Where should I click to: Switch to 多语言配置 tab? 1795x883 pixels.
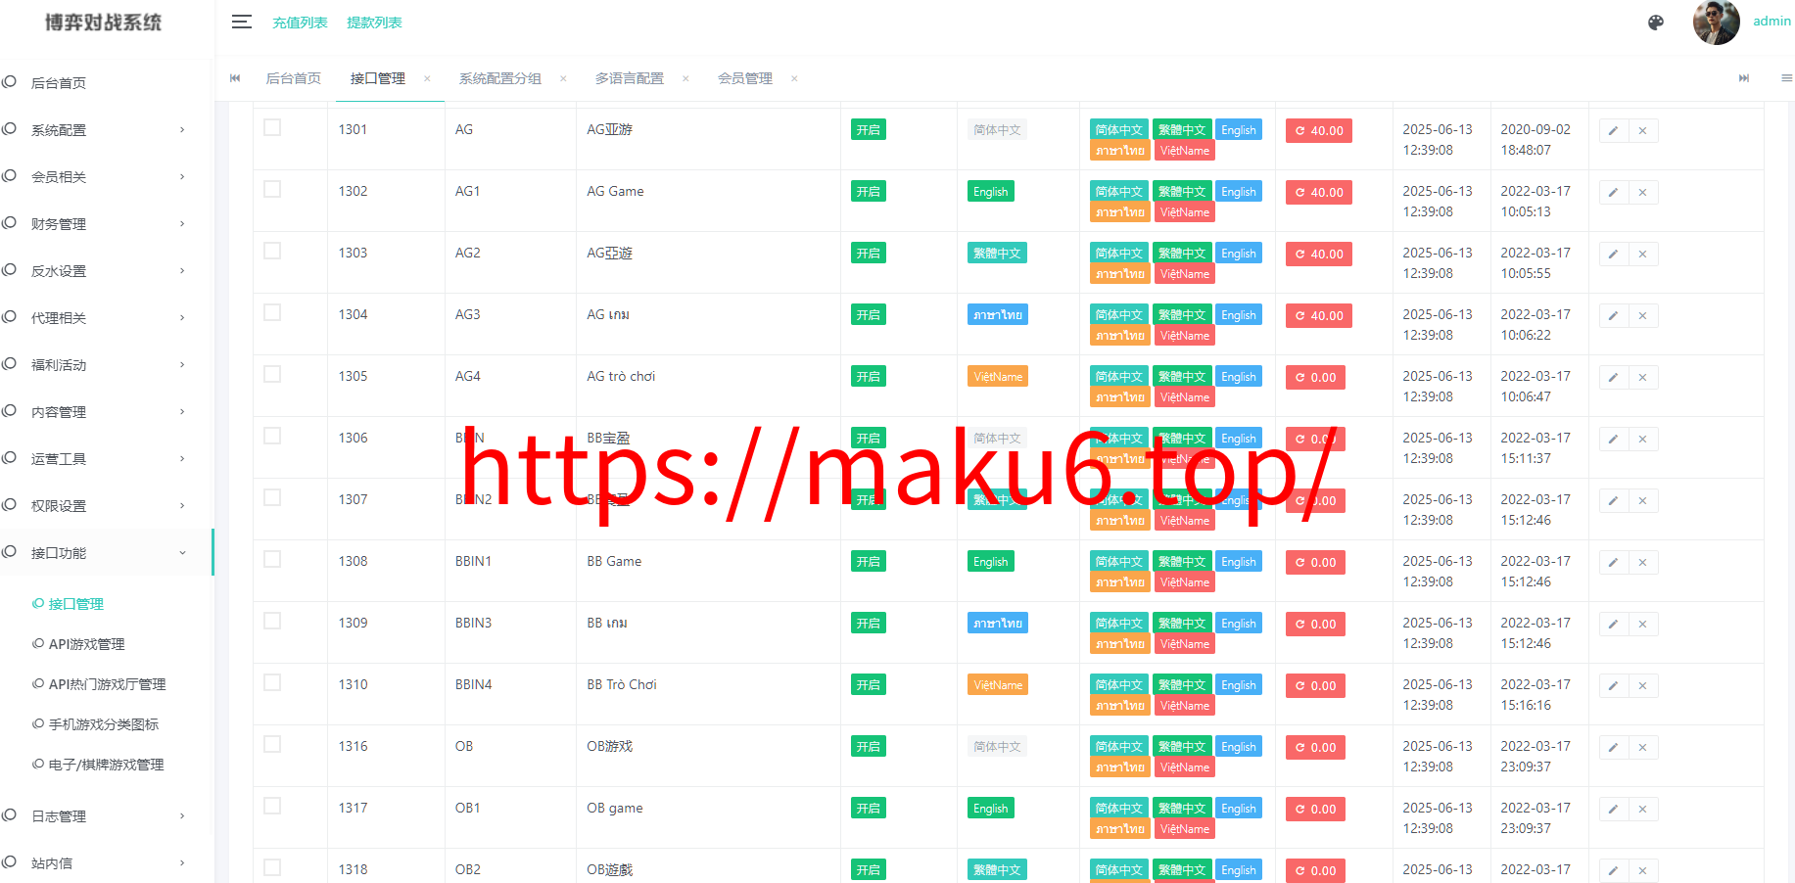tap(630, 78)
